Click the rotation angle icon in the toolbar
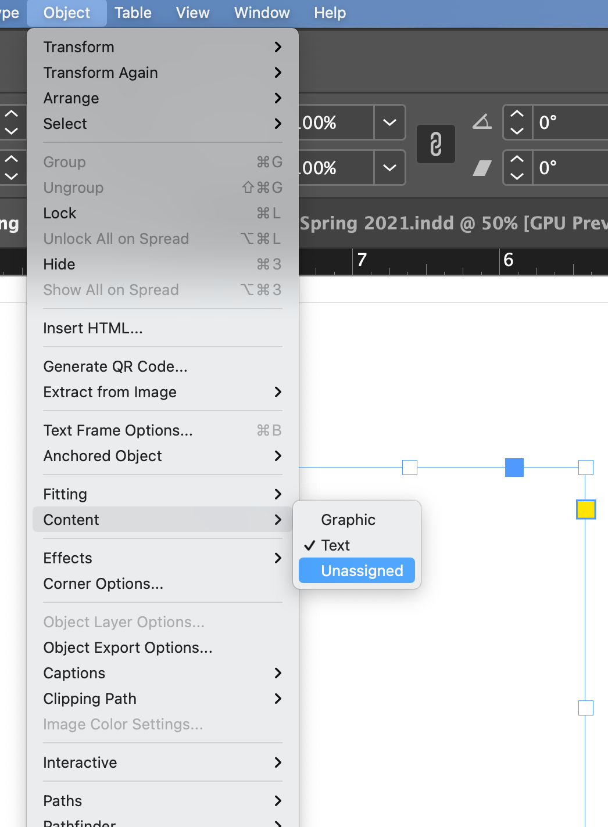This screenshot has width=608, height=827. tap(481, 123)
